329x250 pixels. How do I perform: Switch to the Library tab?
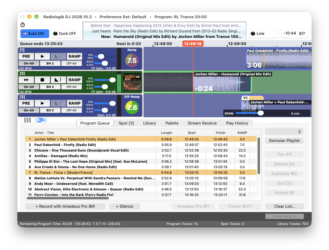(149, 123)
